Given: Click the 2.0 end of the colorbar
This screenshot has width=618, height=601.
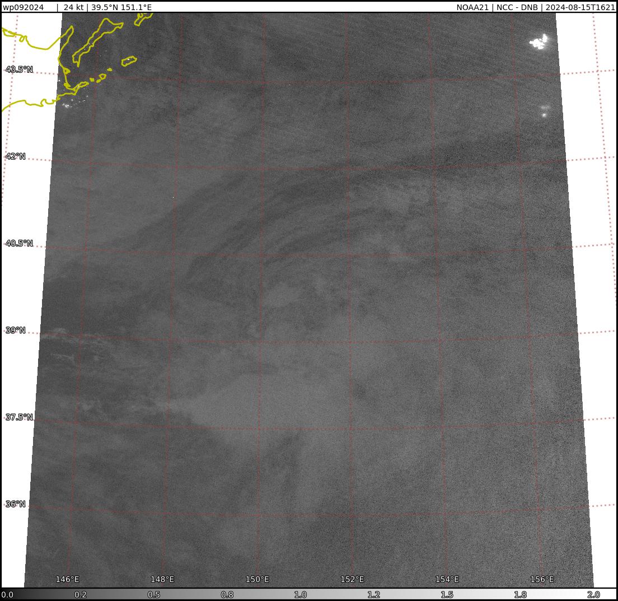Looking at the screenshot, I should (x=593, y=595).
